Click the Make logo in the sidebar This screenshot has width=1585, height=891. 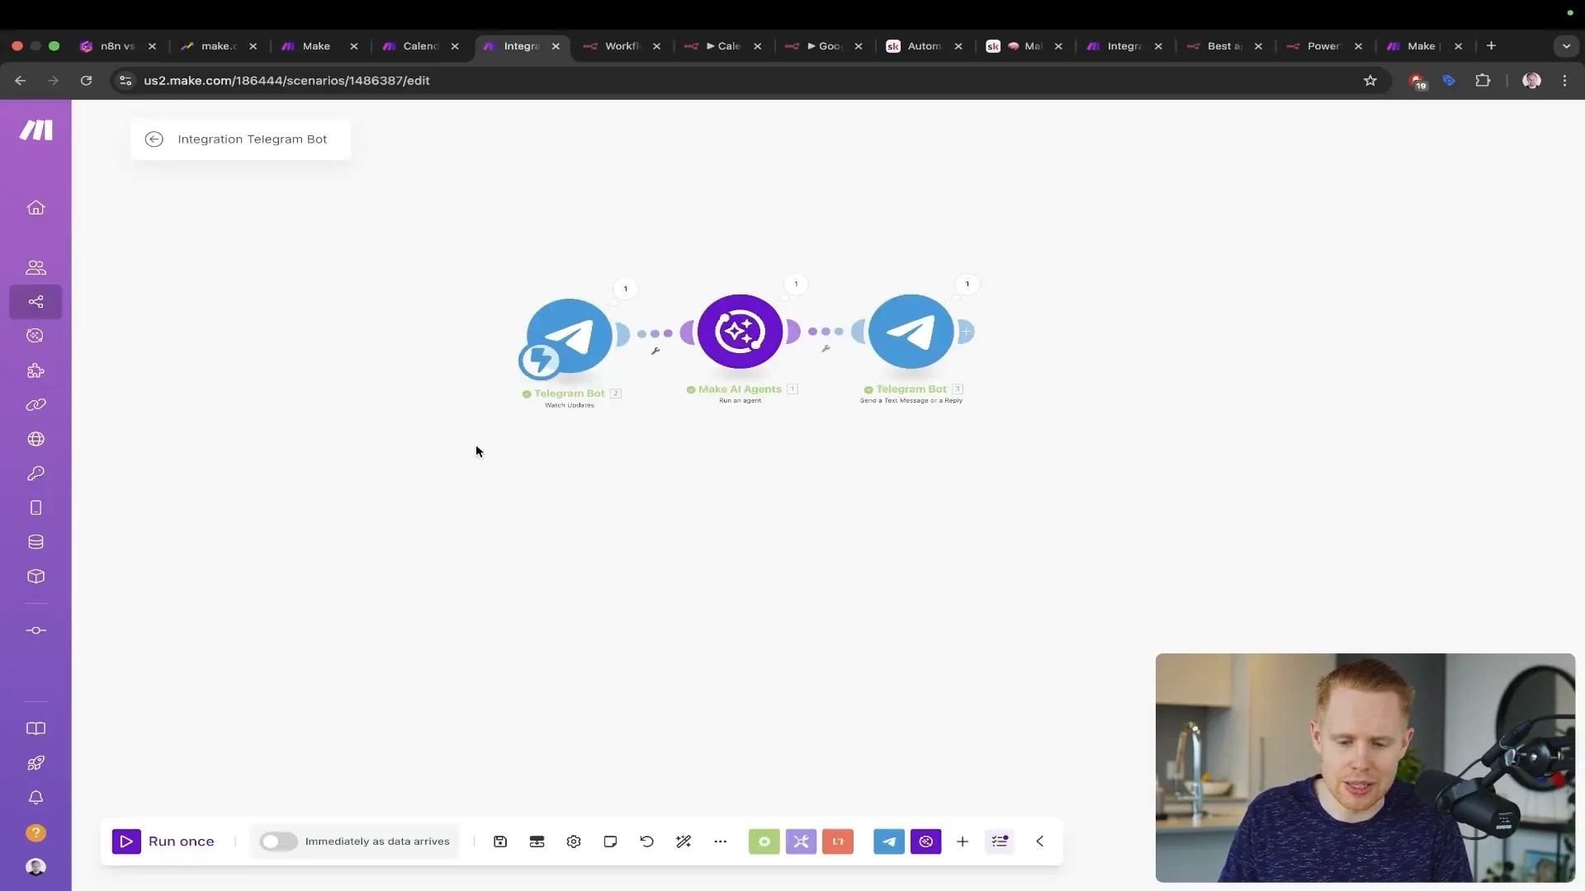[x=35, y=130]
